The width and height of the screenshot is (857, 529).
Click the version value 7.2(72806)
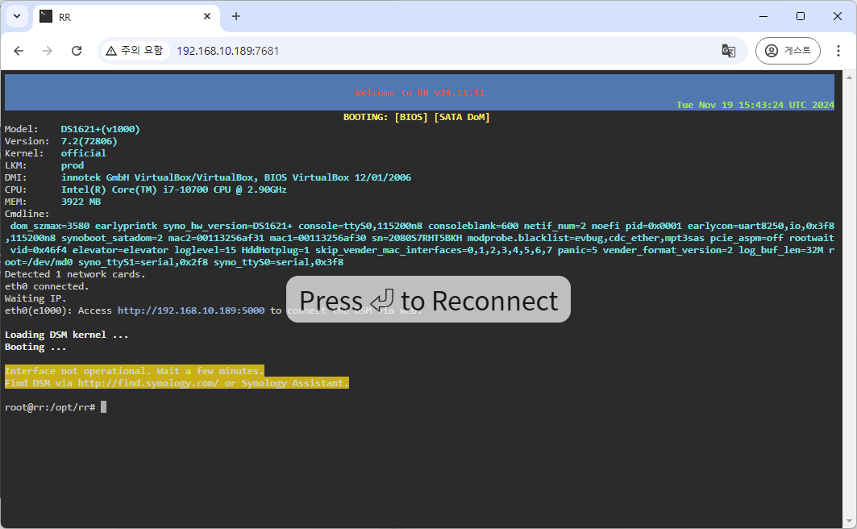point(89,141)
